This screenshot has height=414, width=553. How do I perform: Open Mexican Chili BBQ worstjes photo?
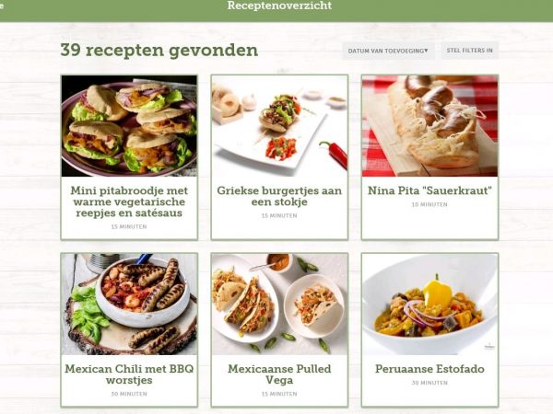click(x=129, y=305)
